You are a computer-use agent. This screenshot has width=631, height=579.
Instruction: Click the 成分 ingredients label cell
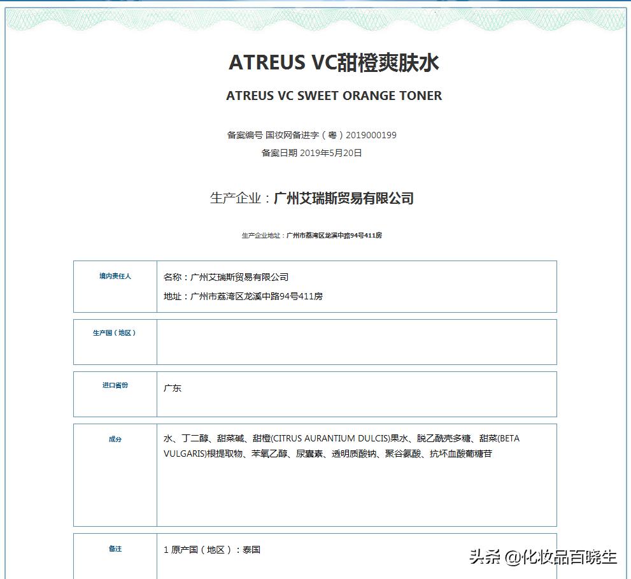pos(115,439)
